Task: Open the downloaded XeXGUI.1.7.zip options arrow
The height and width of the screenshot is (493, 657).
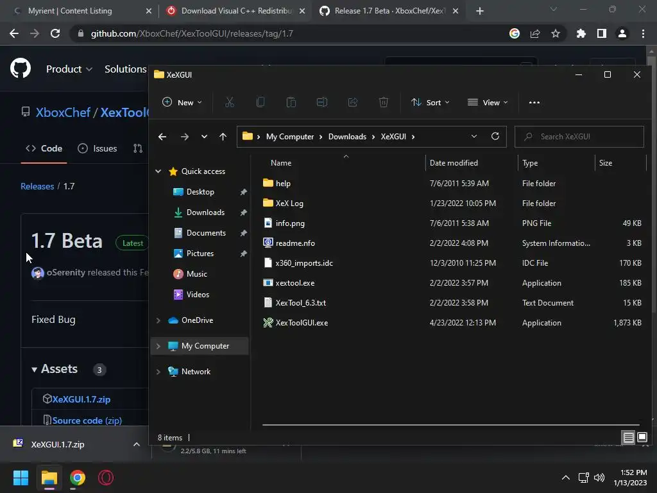Action: [137, 444]
